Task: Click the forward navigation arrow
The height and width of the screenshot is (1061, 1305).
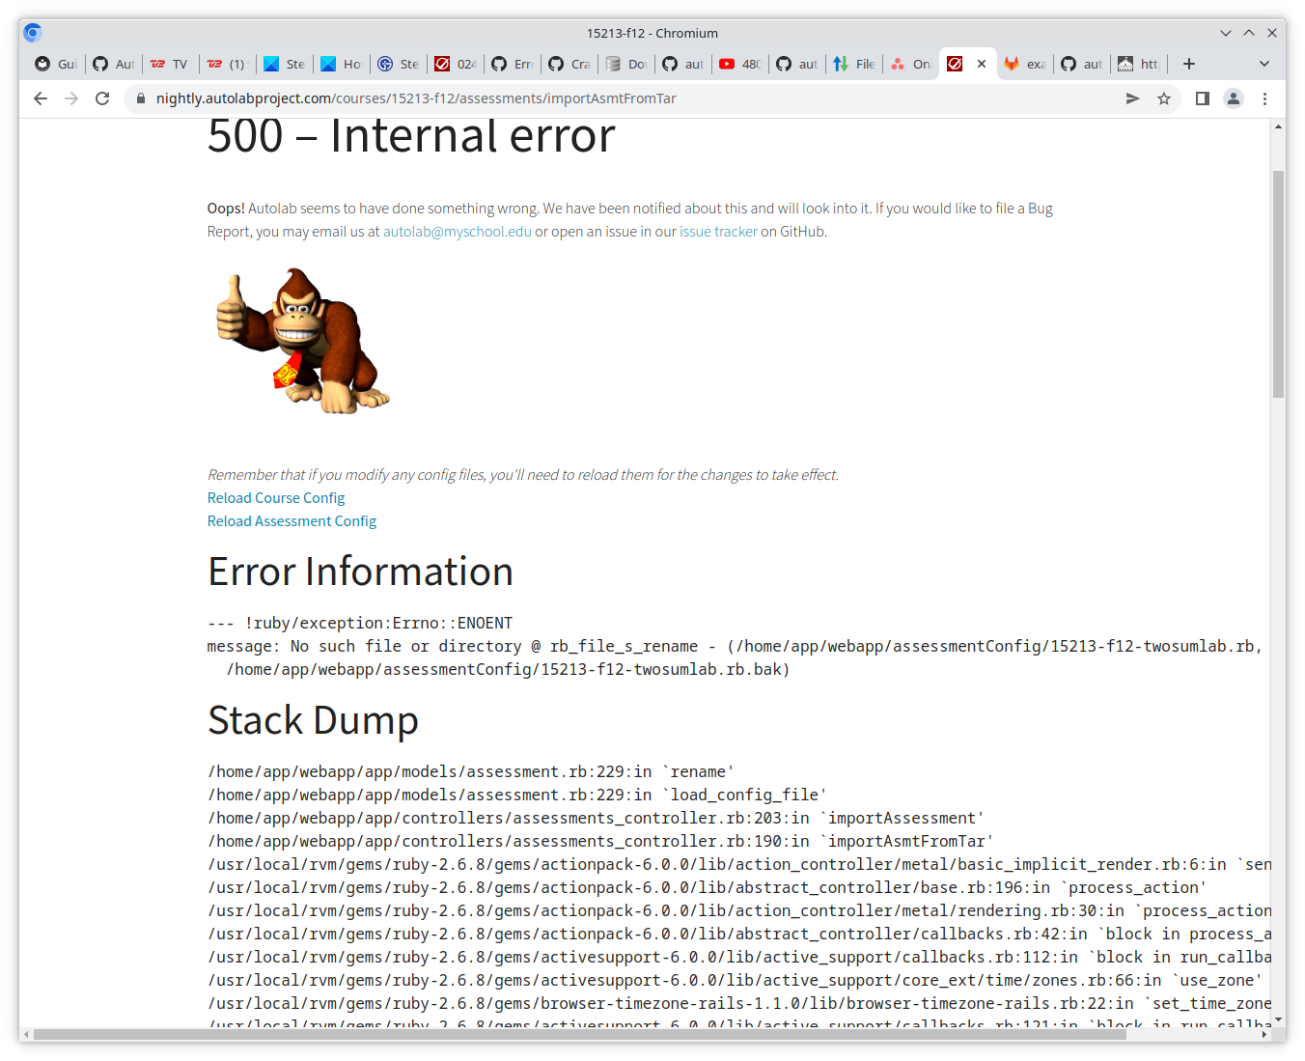Action: (71, 98)
